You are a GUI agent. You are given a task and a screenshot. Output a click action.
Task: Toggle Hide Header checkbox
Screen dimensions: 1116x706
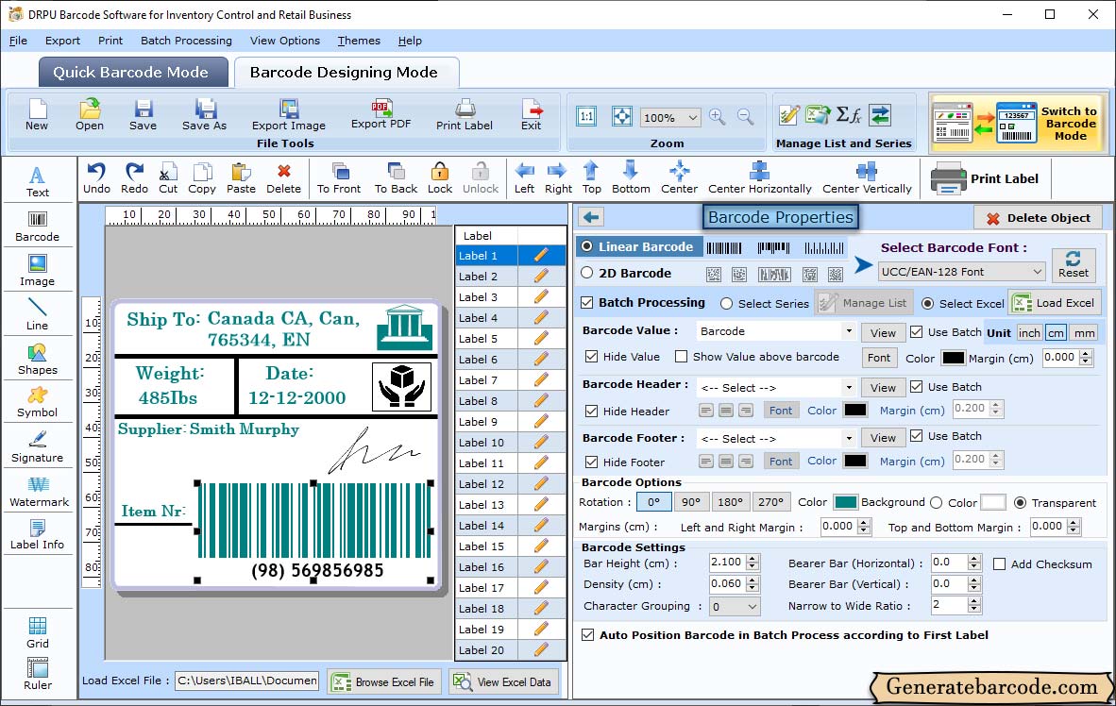tap(591, 412)
